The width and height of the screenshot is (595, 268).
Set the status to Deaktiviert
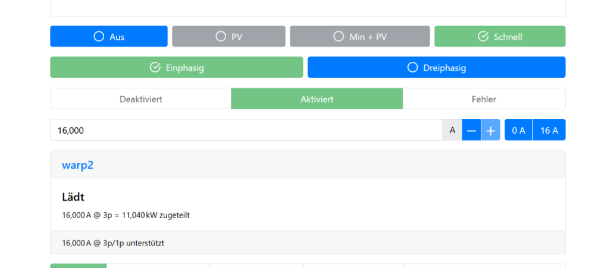(x=140, y=99)
